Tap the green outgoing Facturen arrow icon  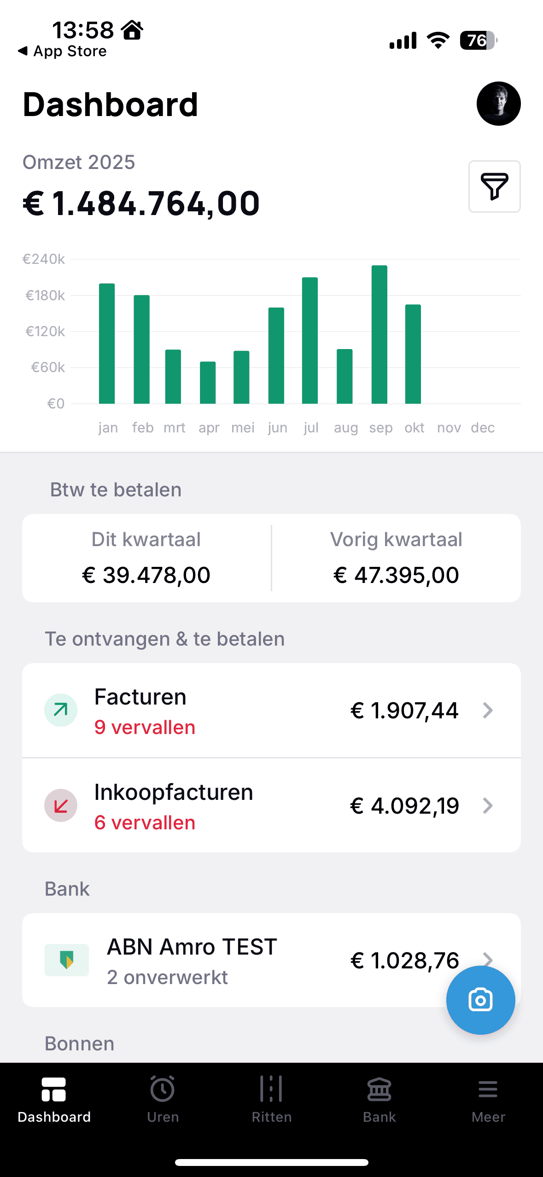tap(61, 710)
